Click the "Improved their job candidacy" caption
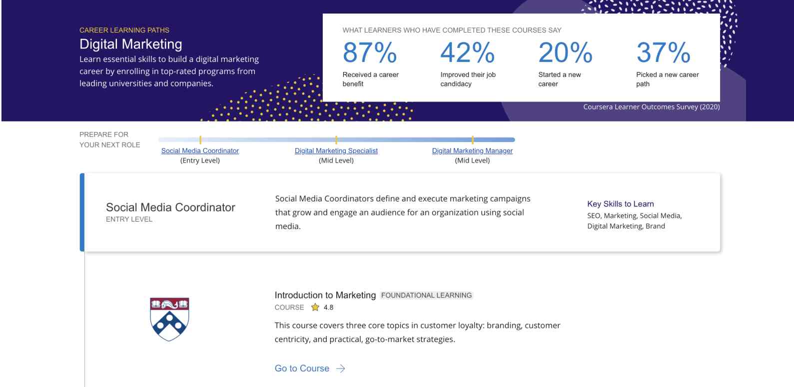The width and height of the screenshot is (794, 387). click(468, 79)
